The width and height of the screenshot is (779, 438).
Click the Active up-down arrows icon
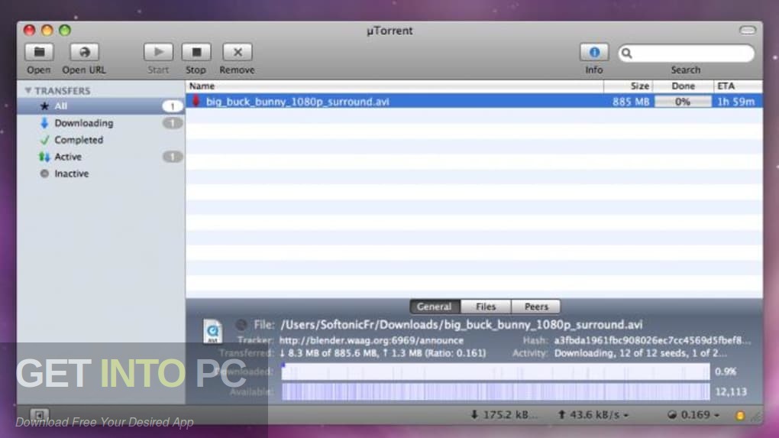click(x=45, y=157)
